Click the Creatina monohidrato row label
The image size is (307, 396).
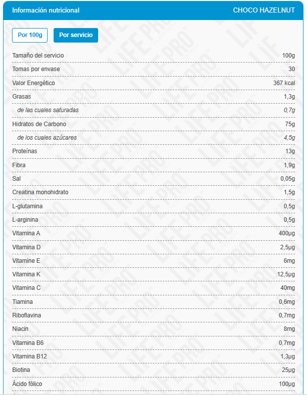(x=40, y=192)
